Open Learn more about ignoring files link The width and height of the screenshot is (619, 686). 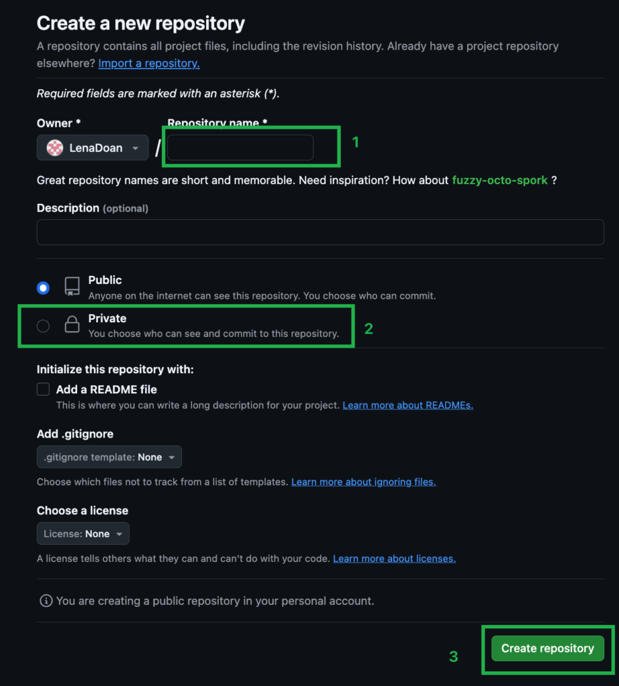point(364,482)
